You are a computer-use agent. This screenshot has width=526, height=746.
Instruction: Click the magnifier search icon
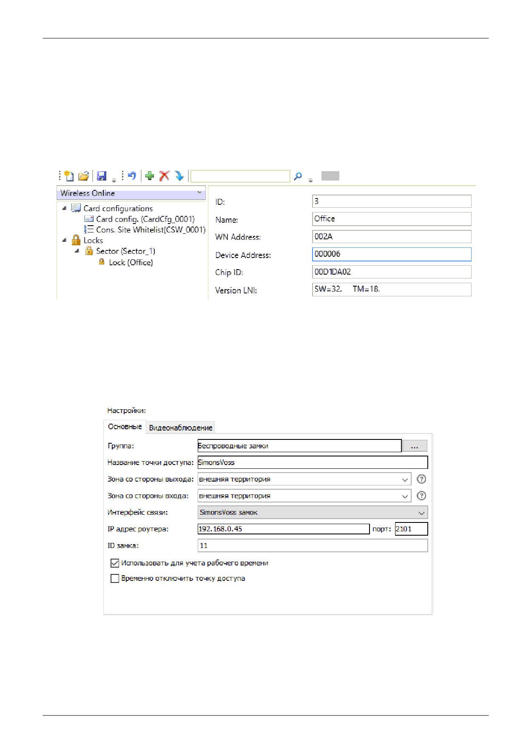tap(298, 176)
